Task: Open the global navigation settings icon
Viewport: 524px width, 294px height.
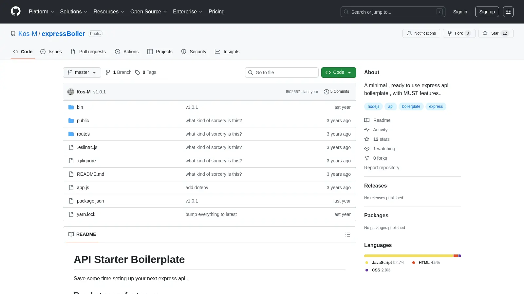Action: tap(508, 12)
